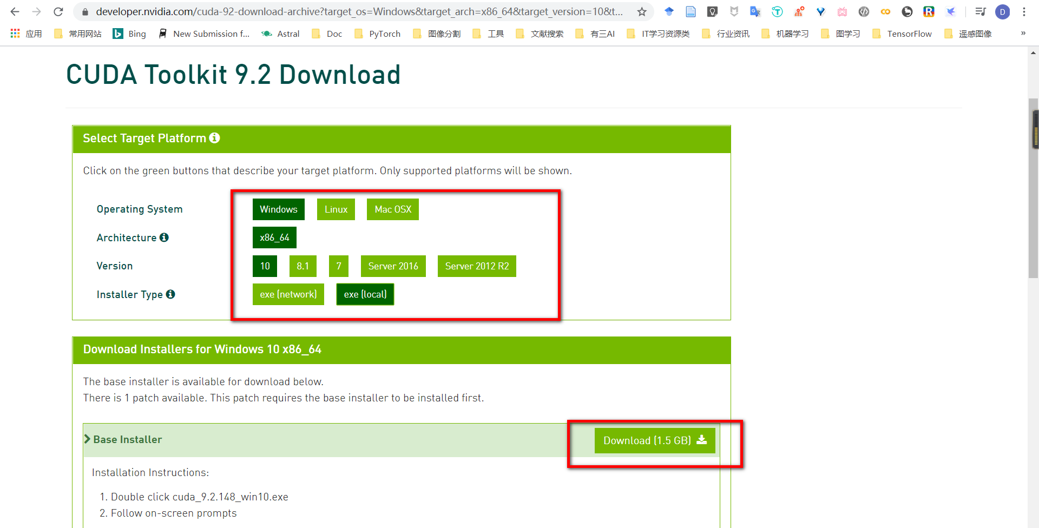The width and height of the screenshot is (1039, 528).
Task: Show hidden bookmarks with the » chevron
Action: tap(1023, 34)
